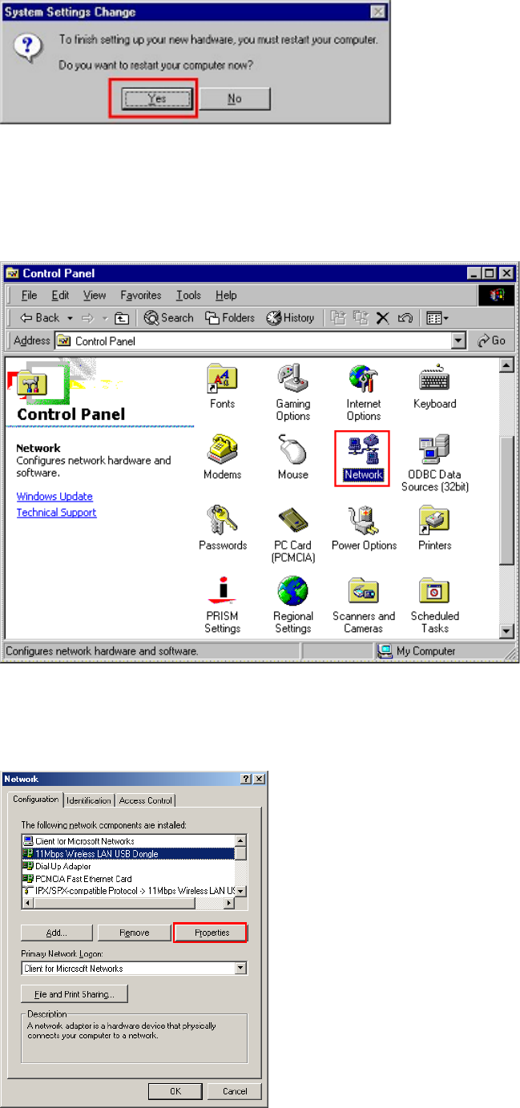The height and width of the screenshot is (1108, 520).
Task: Select IPX/SPX-compatible Protocol entry
Action: [x=128, y=891]
